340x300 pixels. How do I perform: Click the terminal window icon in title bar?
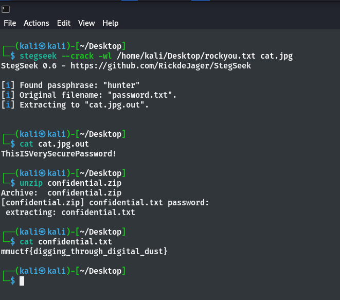pos(6,9)
